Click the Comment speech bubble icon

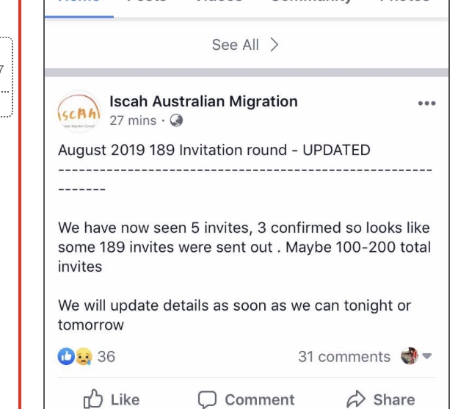[x=208, y=399]
